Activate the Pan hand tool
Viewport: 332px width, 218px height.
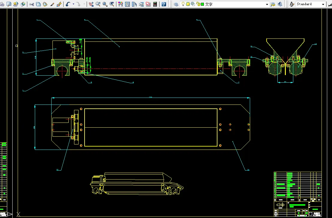click(91, 4)
